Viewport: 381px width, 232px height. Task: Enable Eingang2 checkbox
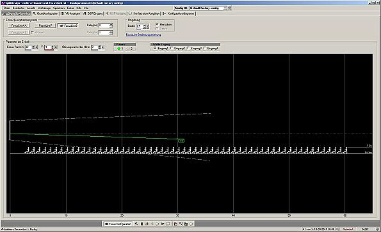(x=172, y=48)
